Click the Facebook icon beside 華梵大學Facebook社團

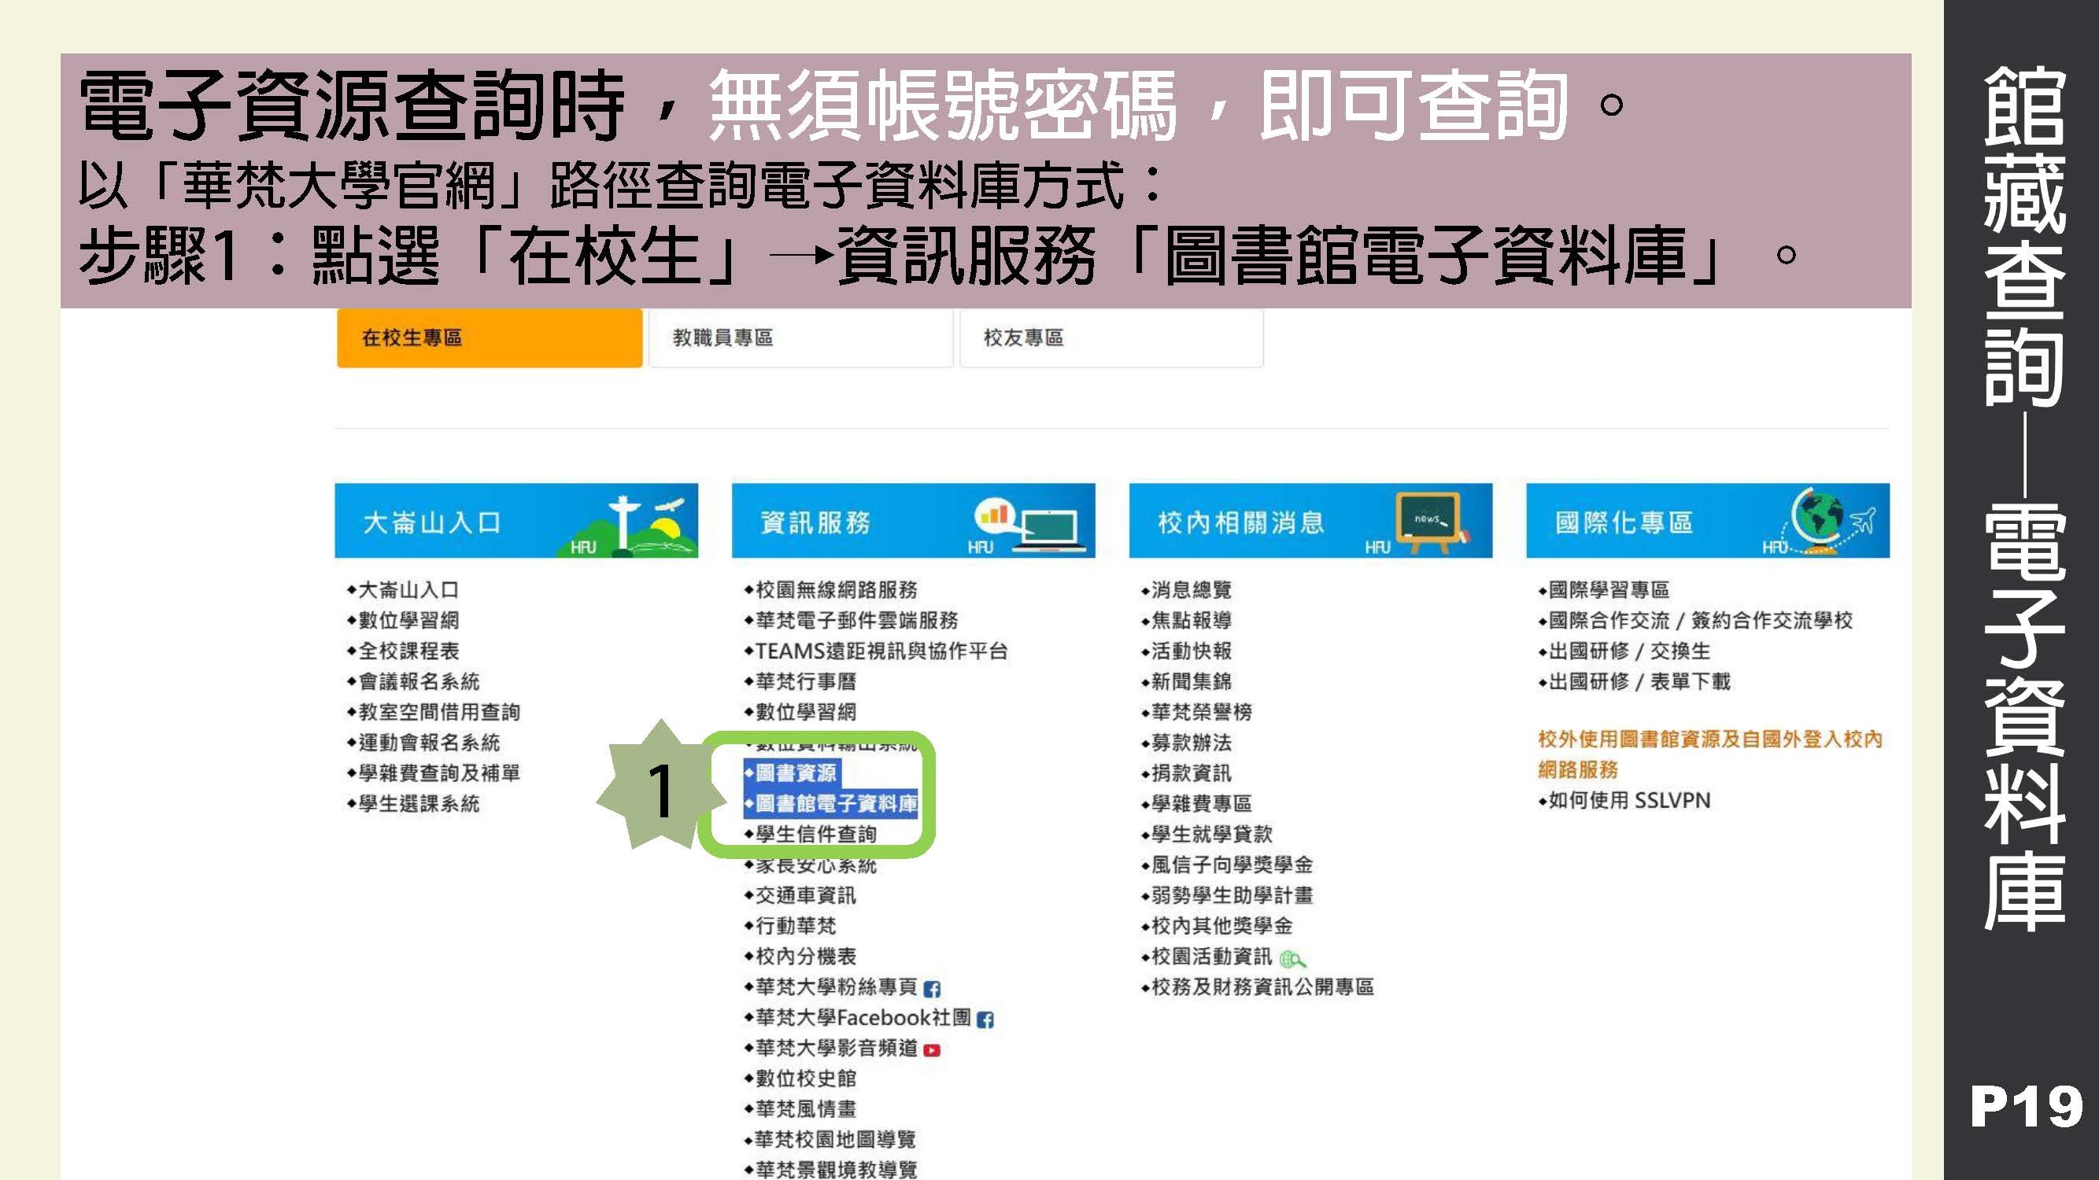[985, 1020]
